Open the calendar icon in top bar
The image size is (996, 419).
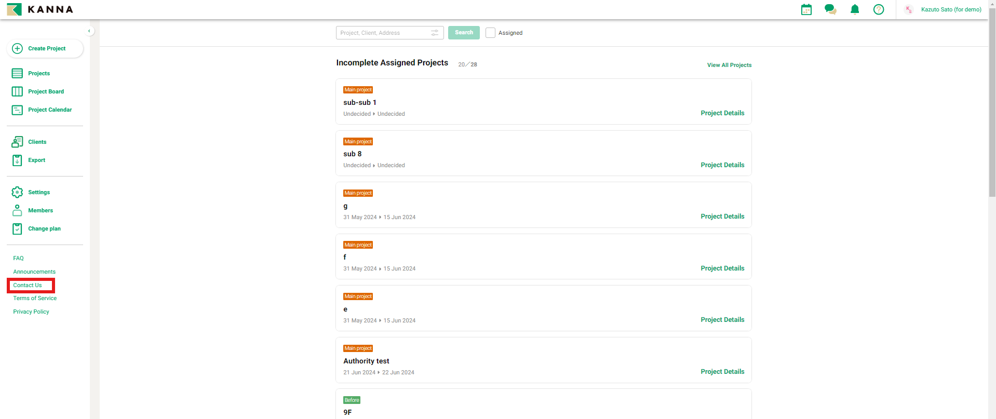(806, 9)
